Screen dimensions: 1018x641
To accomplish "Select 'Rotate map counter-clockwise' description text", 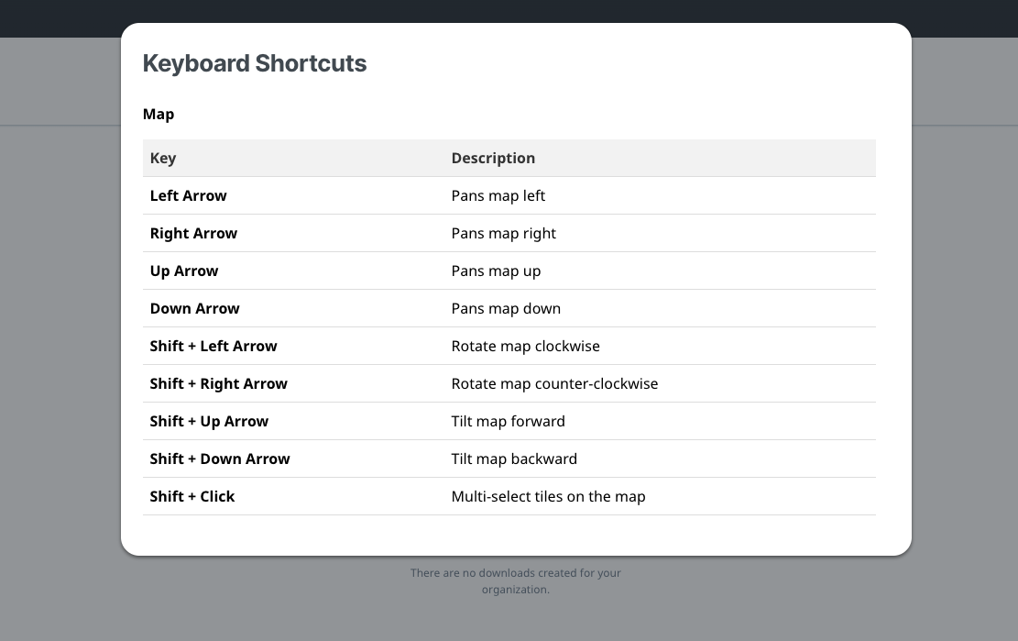I will [554, 383].
